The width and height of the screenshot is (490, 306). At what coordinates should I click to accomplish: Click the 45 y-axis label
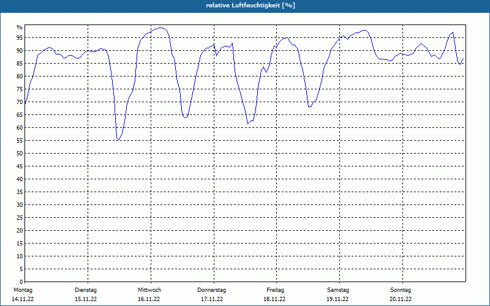click(20, 166)
